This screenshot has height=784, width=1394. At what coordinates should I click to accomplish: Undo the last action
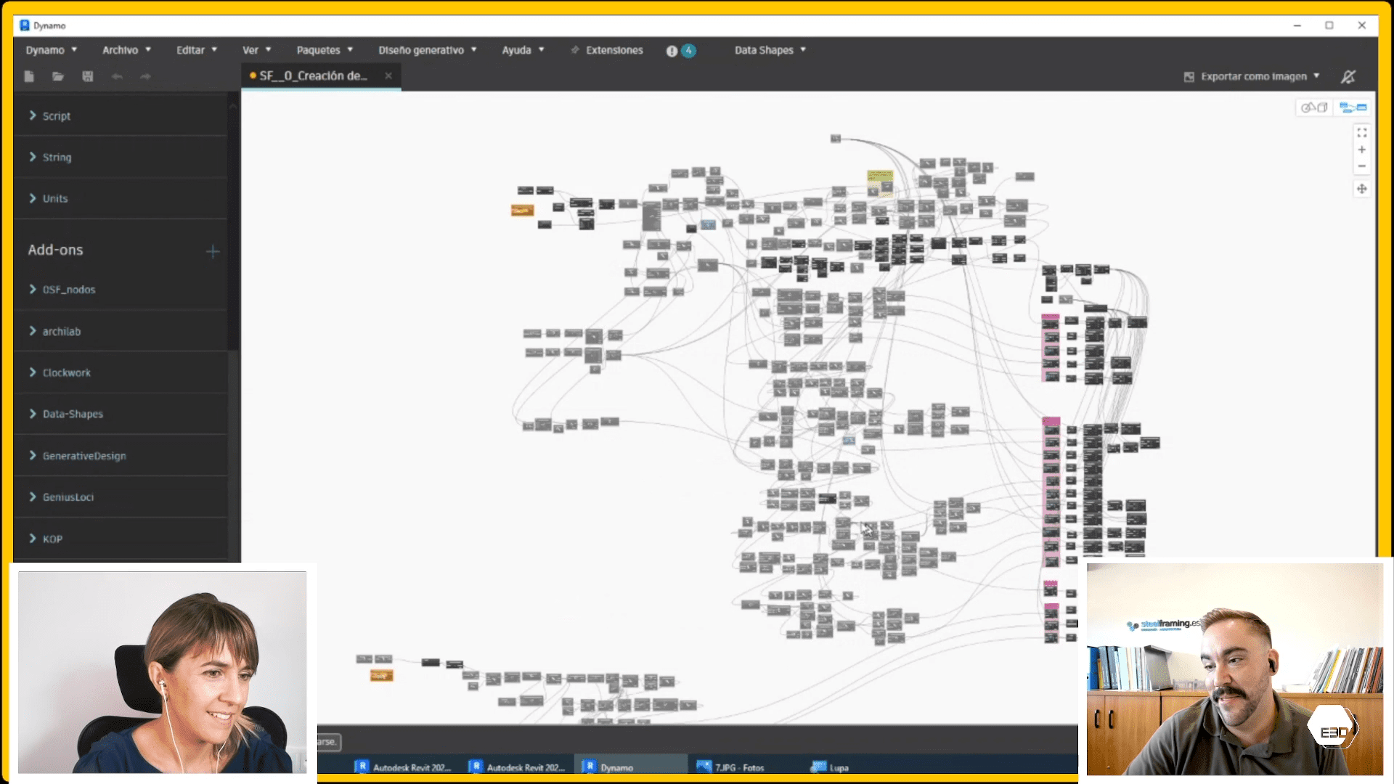(x=117, y=76)
